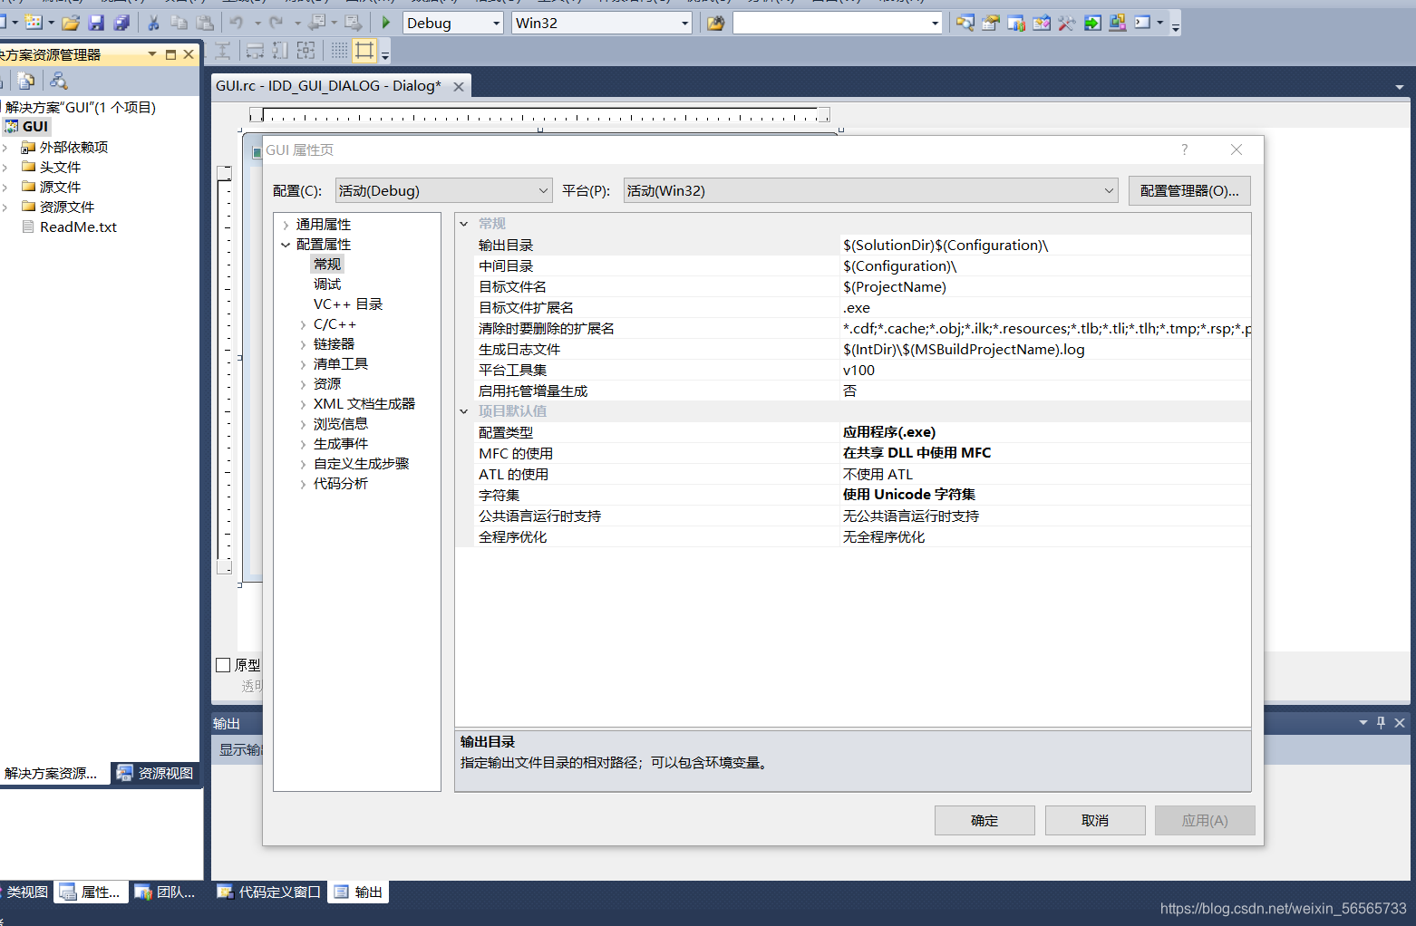Viewport: 1416px width, 926px height.
Task: Toggle the 原型 checkbox
Action: [x=223, y=665]
